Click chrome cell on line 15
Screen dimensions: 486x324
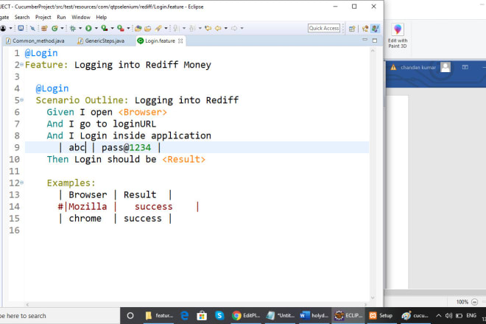point(85,218)
